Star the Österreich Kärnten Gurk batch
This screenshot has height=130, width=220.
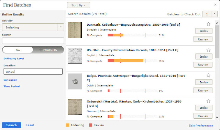pyautogui.click(x=208, y=101)
